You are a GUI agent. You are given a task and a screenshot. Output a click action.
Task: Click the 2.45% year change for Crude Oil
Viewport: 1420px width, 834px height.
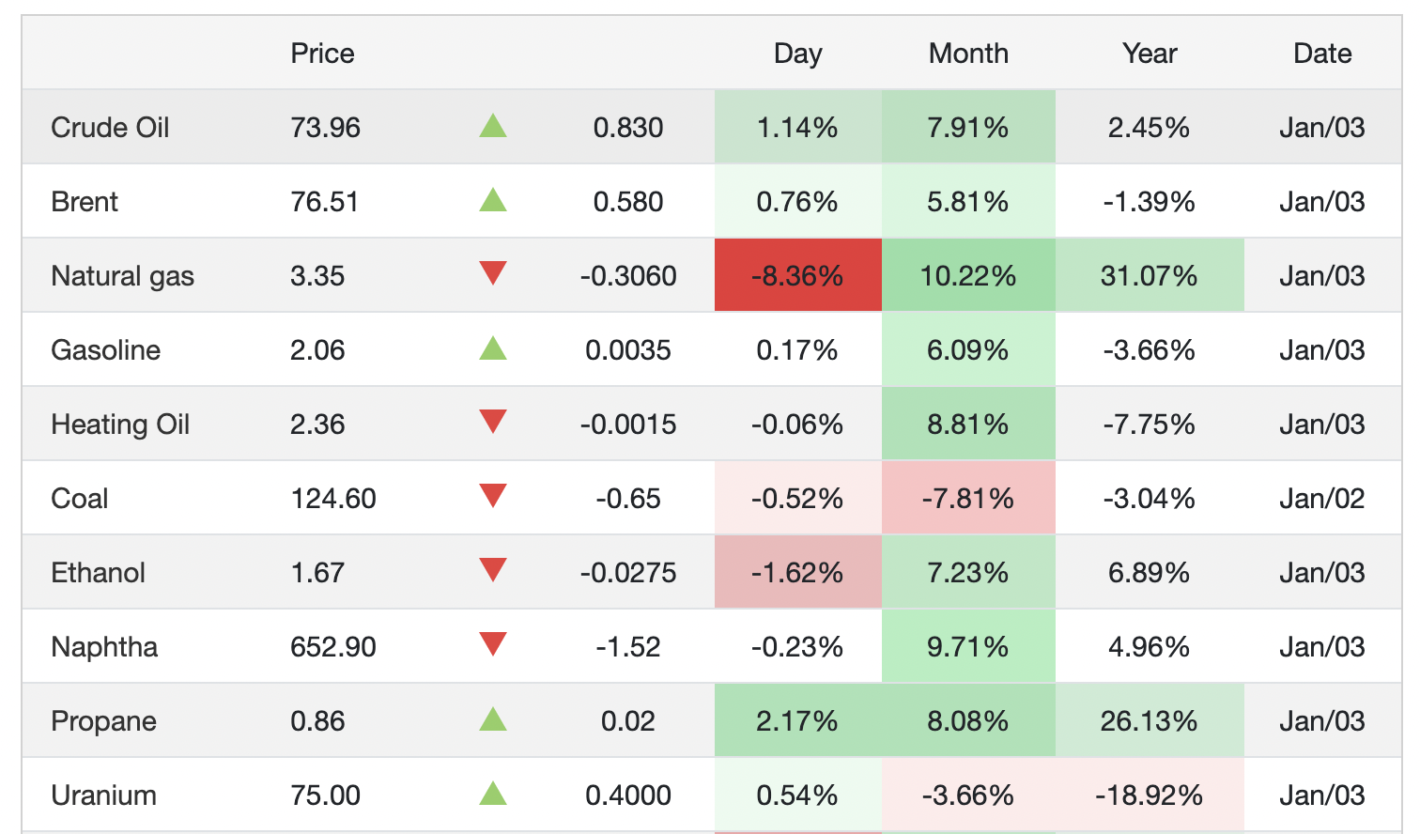[x=1150, y=128]
